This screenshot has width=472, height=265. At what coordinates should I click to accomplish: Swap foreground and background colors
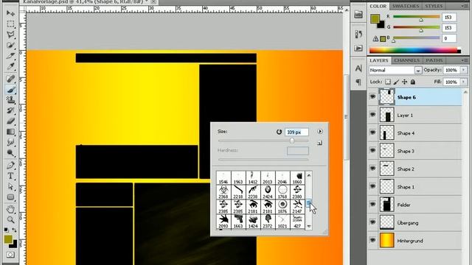coord(14,230)
